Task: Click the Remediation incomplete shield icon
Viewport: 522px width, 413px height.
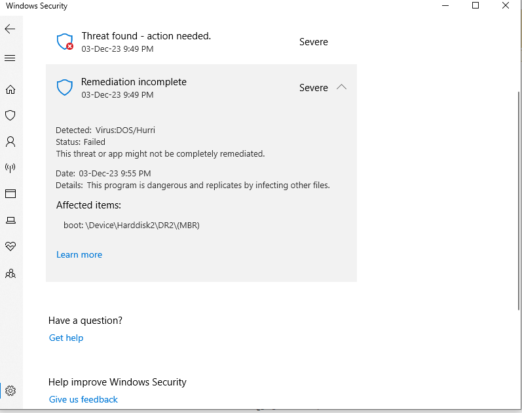Action: [65, 87]
